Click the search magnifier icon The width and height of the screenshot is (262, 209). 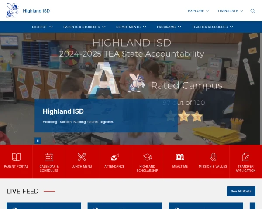click(x=253, y=11)
